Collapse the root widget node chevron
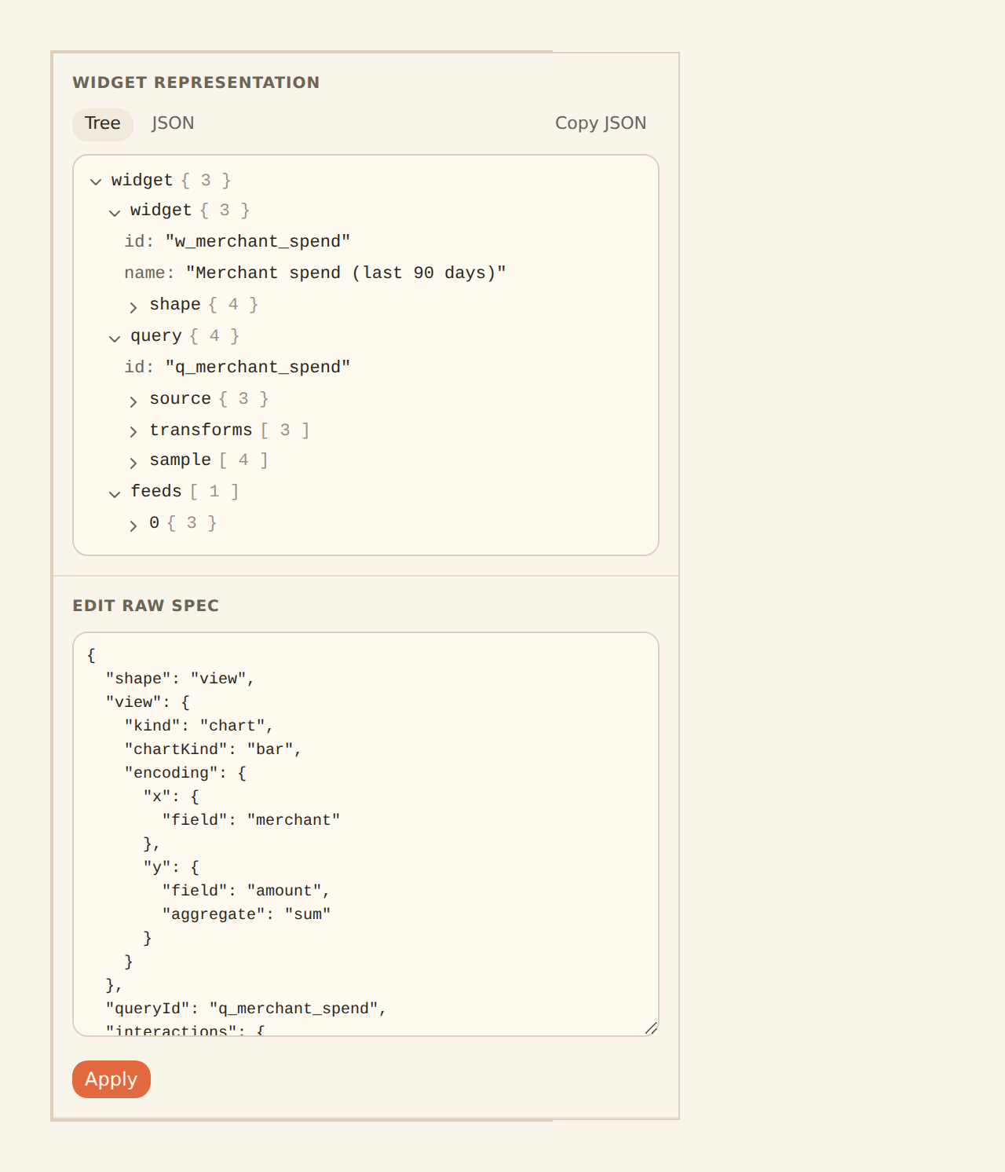 pyautogui.click(x=96, y=181)
